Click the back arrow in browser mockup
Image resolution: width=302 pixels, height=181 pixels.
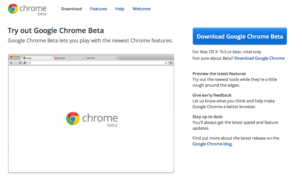click(x=11, y=63)
